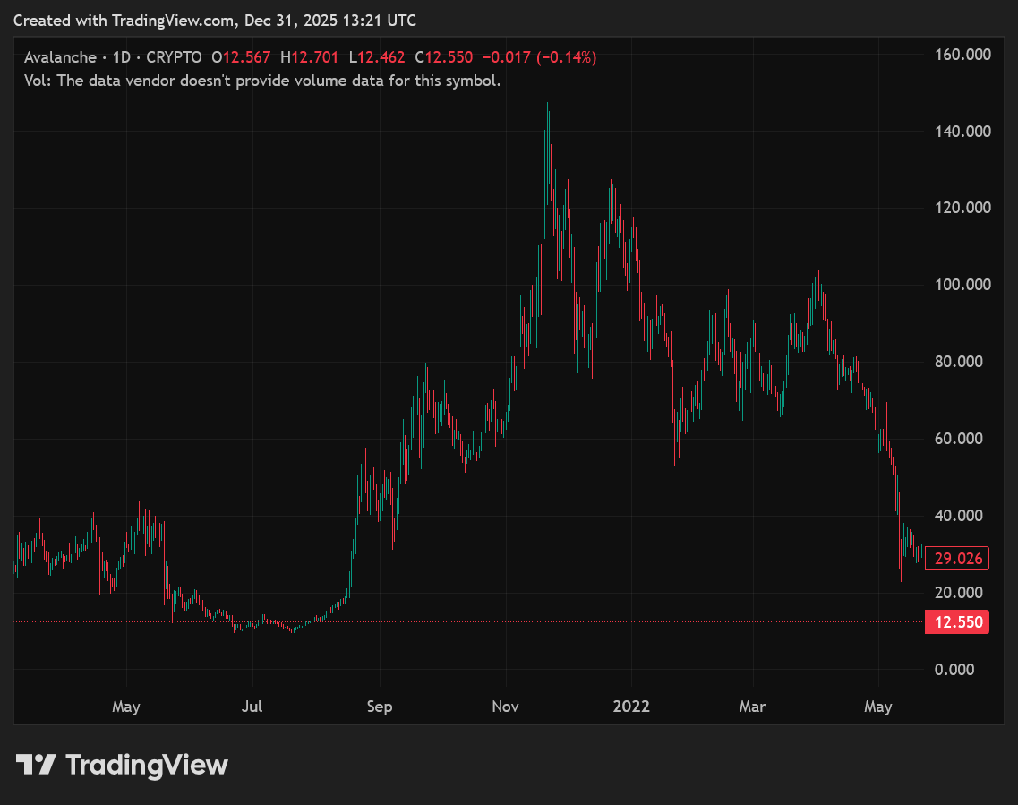Select the Mar label on time axis
1018x805 pixels.
click(752, 707)
